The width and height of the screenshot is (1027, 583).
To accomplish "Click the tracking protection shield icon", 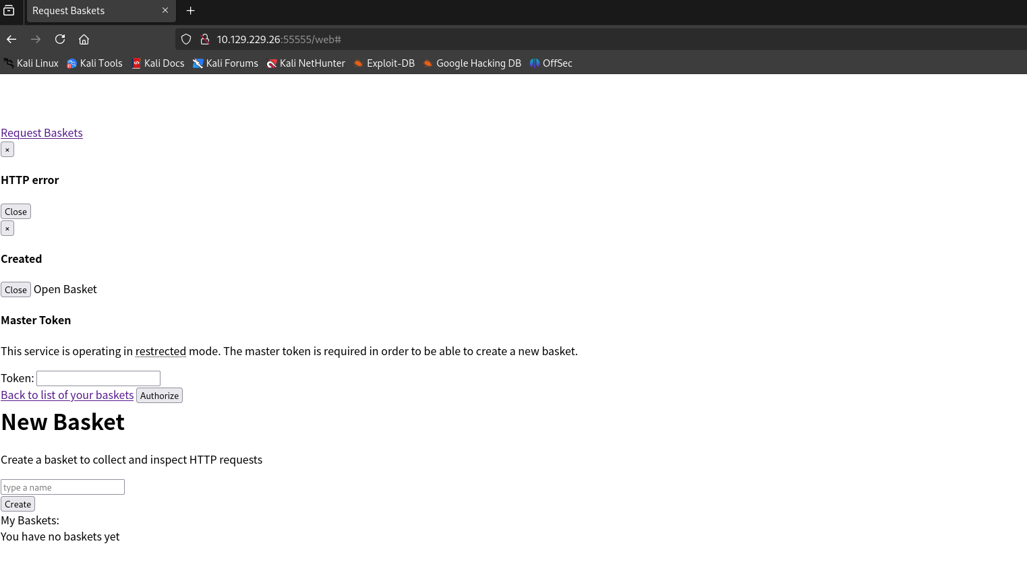I will point(187,39).
